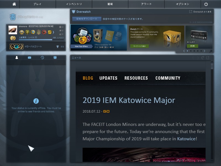Open the アワード menu
The width and height of the screenshot is (221, 166).
coord(146,4)
